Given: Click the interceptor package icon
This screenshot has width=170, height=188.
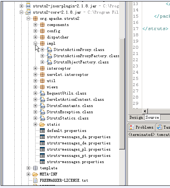Looking at the screenshot, I should coord(42,68).
